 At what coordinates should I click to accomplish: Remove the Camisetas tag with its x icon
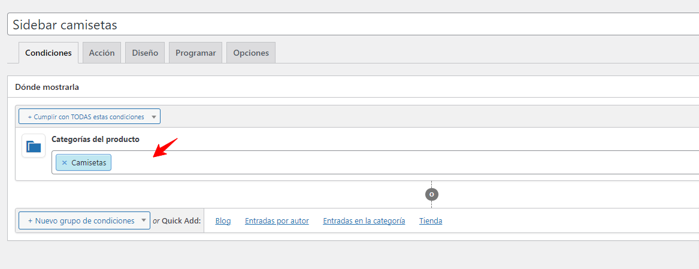coord(64,163)
